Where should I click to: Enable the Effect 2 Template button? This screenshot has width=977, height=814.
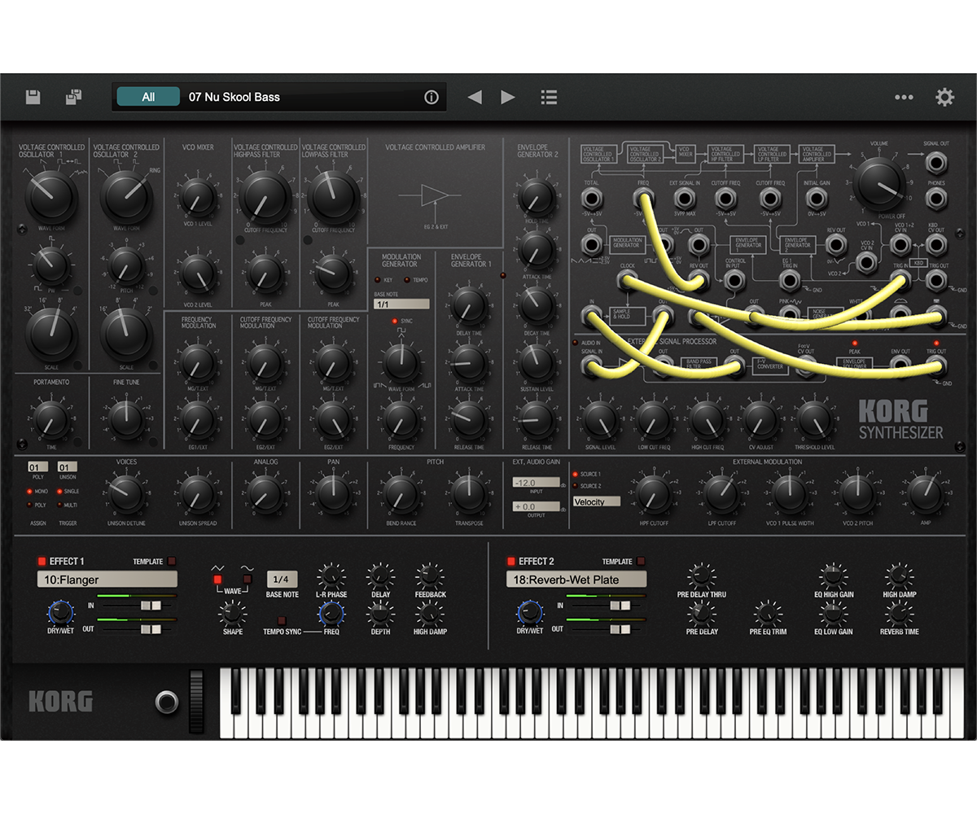[x=641, y=561]
